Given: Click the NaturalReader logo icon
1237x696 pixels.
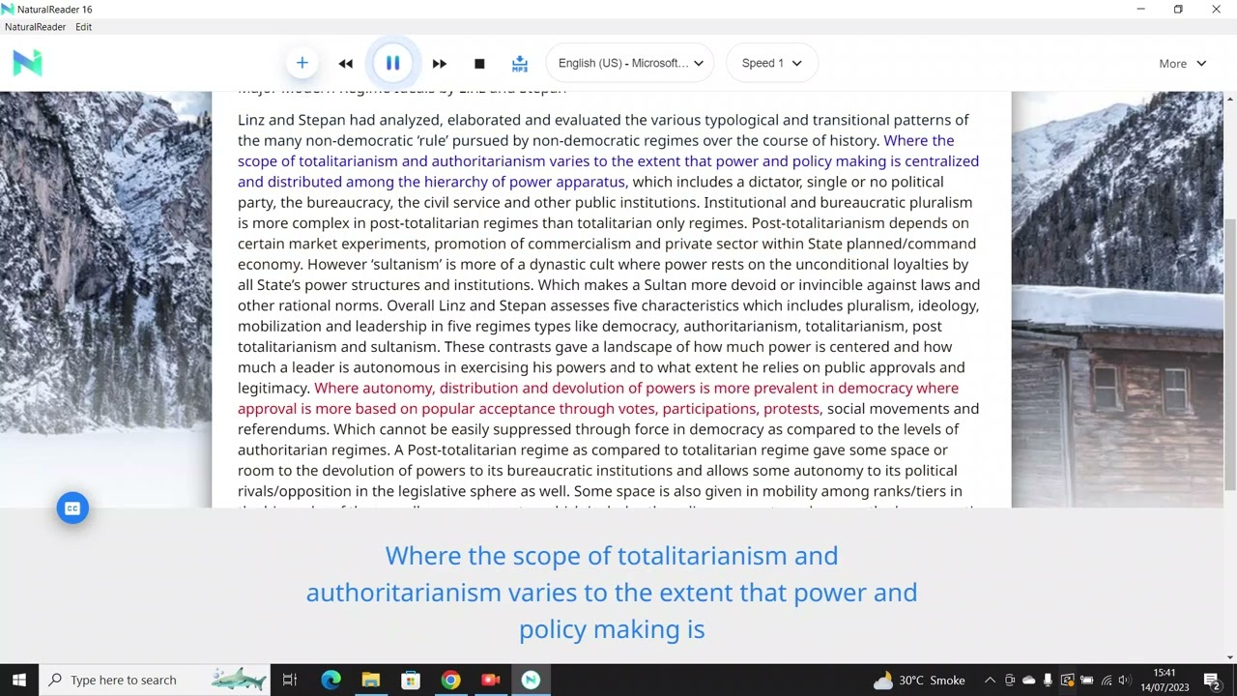Looking at the screenshot, I should click(x=27, y=63).
